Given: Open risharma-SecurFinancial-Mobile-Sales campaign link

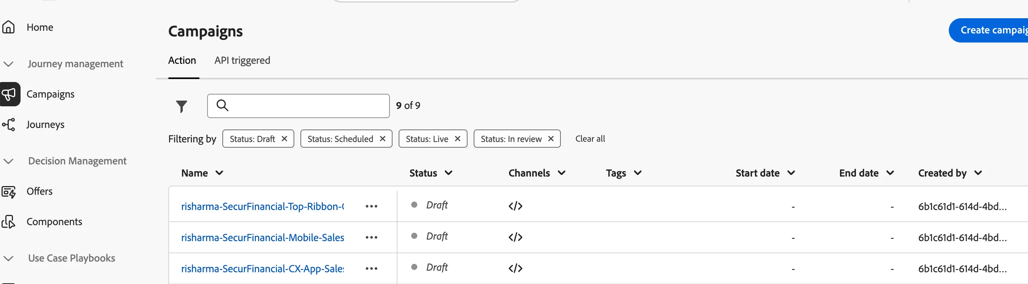Looking at the screenshot, I should point(263,237).
